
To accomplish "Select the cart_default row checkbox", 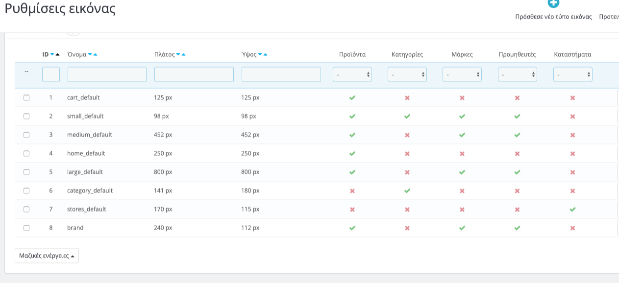I will [x=26, y=97].
